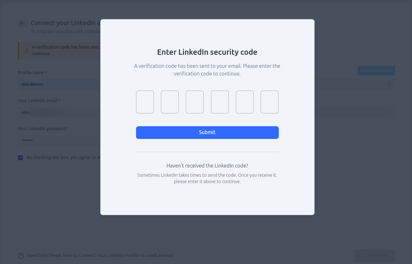The height and width of the screenshot is (264, 412).
Task: Click the warning triangle in the alert banner
Action: (x=26, y=50)
